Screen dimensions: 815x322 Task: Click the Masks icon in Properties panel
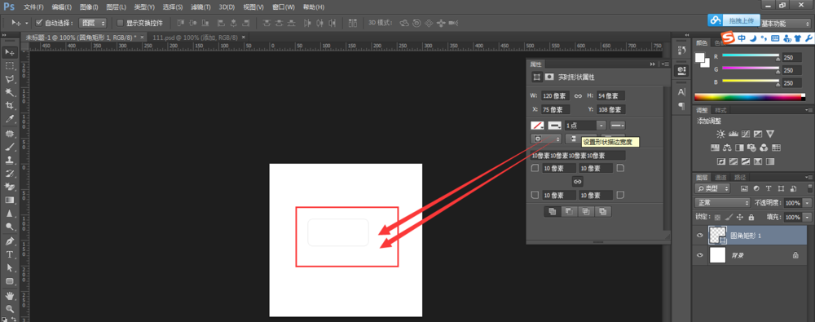pyautogui.click(x=548, y=77)
